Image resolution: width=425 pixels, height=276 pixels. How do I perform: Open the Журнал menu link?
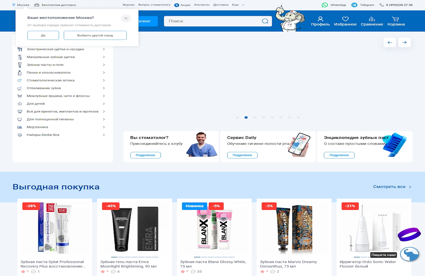pos(128,5)
